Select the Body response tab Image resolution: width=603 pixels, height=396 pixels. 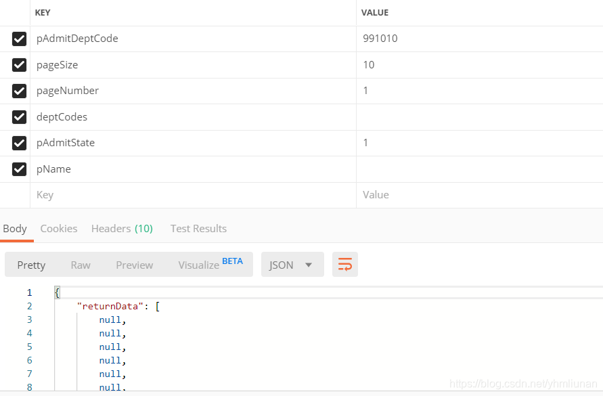pos(15,229)
